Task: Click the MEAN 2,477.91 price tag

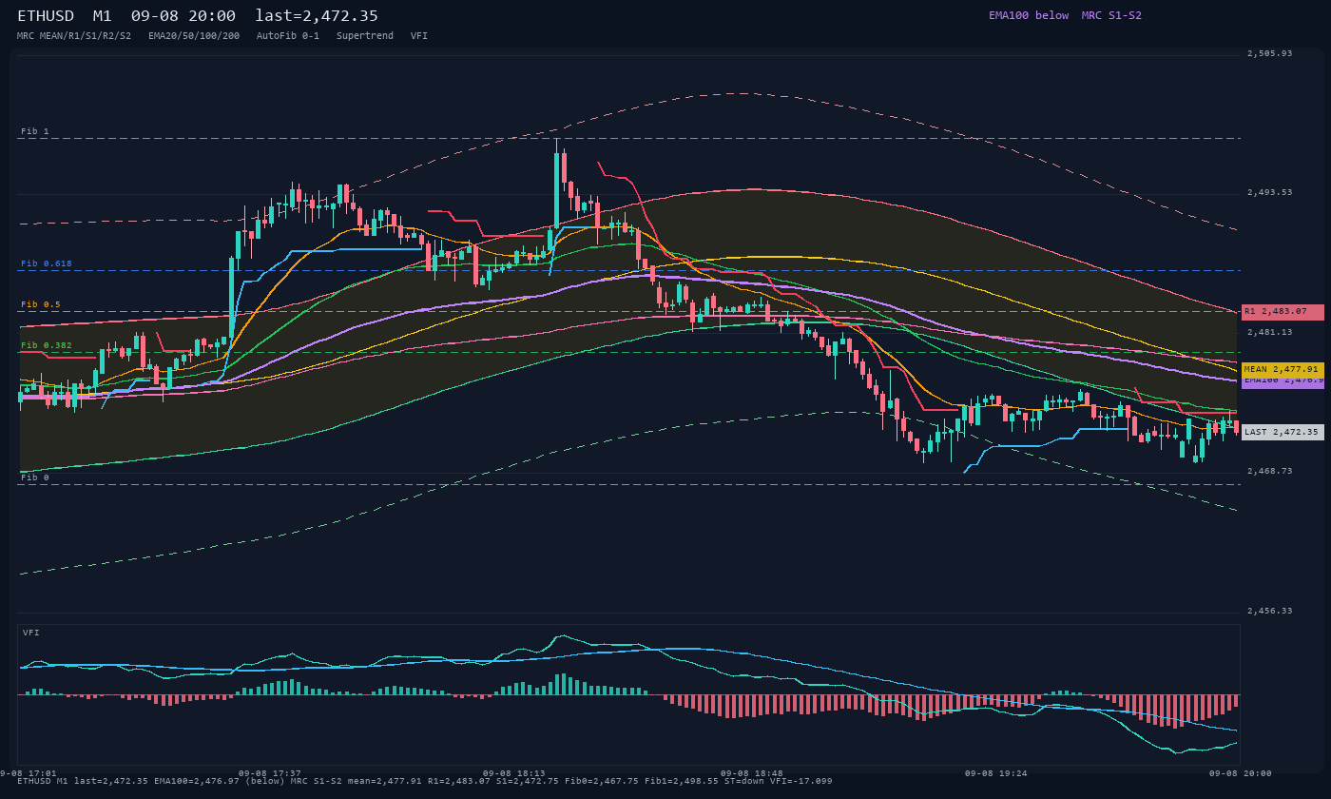Action: pyautogui.click(x=1283, y=370)
